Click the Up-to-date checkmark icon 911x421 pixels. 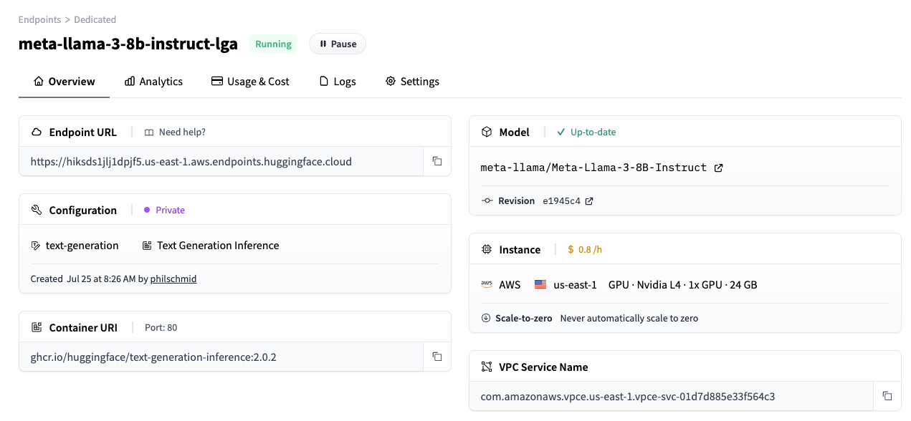(x=561, y=132)
